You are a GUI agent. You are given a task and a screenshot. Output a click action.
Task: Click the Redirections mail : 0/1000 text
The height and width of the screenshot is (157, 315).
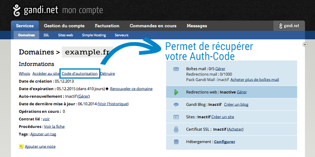coord(209,74)
